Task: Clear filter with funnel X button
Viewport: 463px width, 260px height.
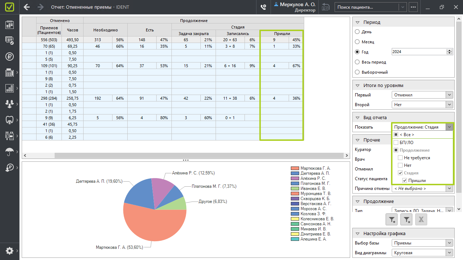Action: (407, 219)
